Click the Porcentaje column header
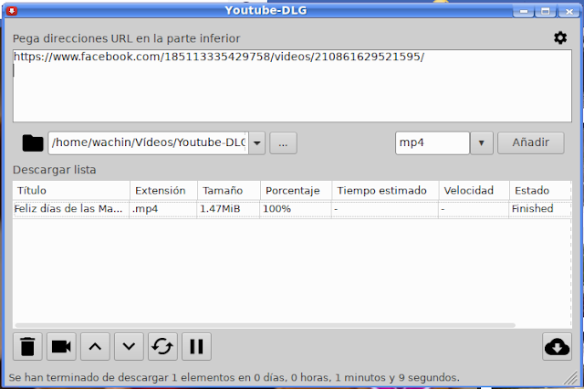Viewport: 584px width, 389px height. 296,191
